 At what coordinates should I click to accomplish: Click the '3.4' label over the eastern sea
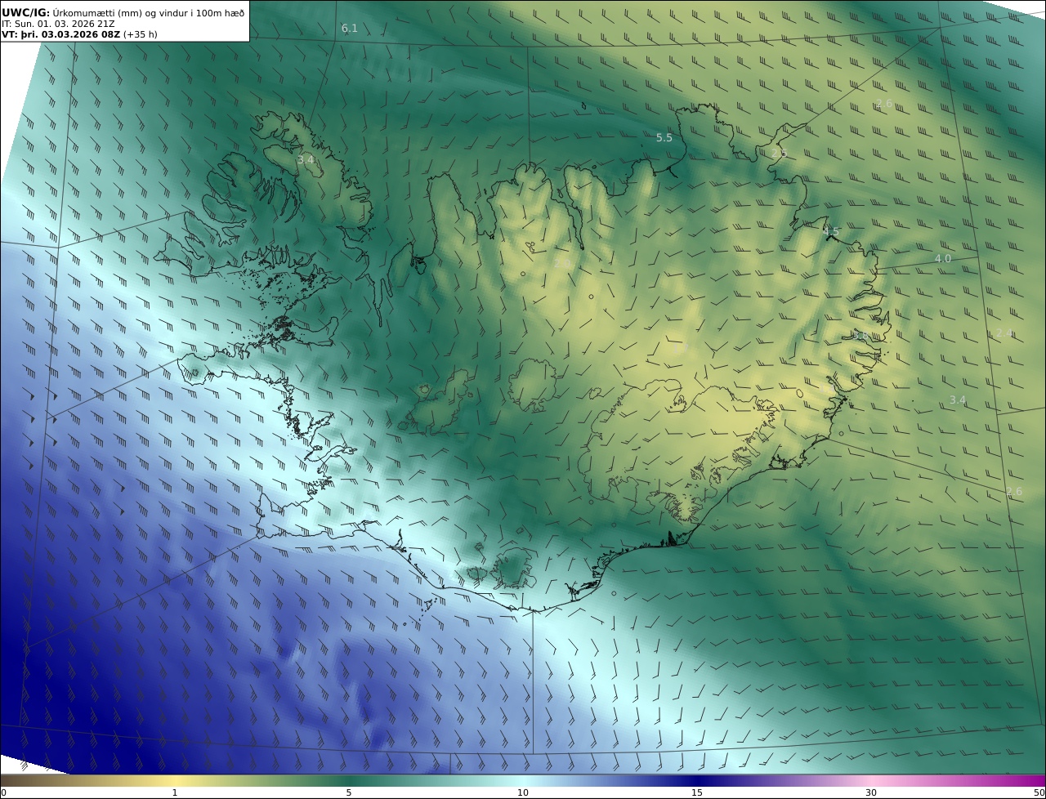coord(958,399)
